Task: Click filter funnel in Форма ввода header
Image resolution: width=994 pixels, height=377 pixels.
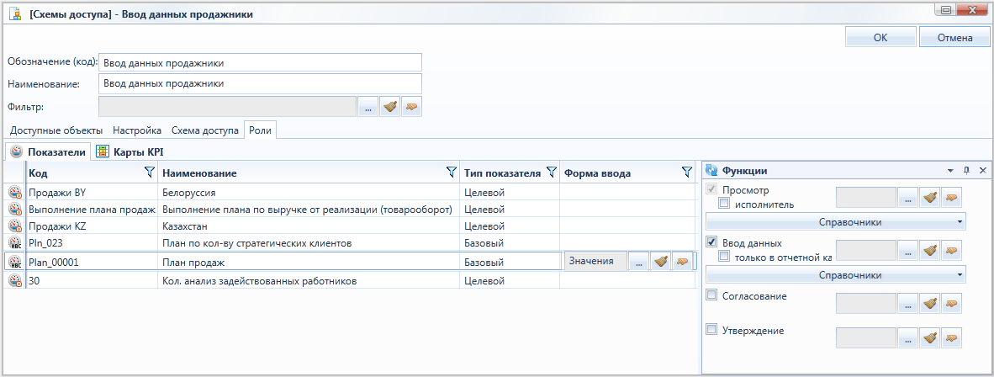Action: coord(686,172)
